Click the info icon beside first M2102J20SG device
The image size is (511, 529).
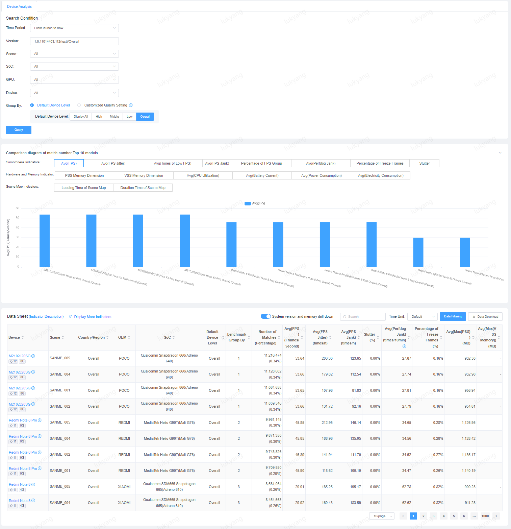point(33,356)
